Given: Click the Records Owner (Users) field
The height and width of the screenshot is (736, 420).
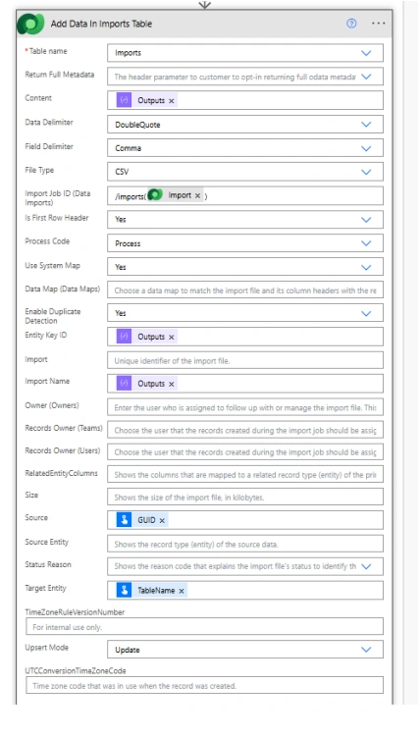Looking at the screenshot, I should [245, 452].
